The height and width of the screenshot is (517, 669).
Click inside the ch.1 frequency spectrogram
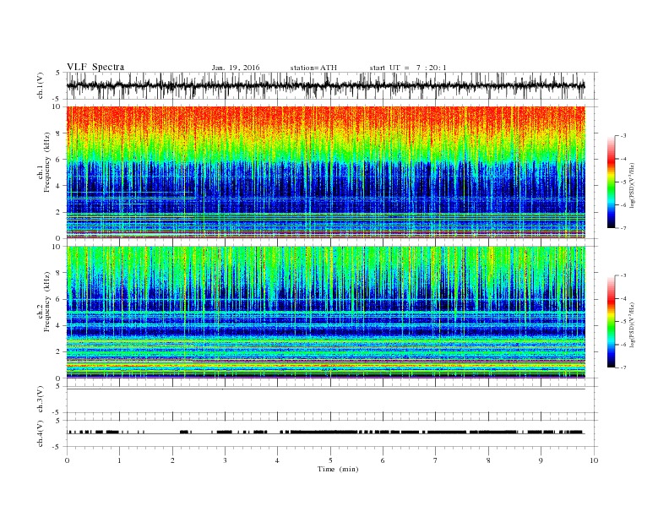[326, 172]
